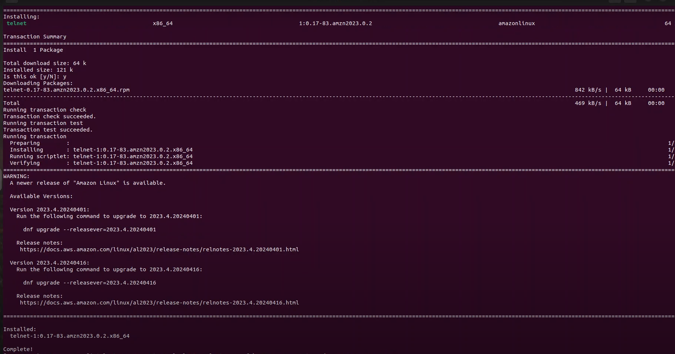The height and width of the screenshot is (354, 675).
Task: Click the 'WARNING:' heading
Action: click(17, 176)
